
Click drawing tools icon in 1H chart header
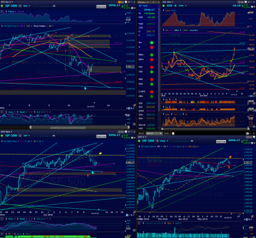click(x=54, y=136)
